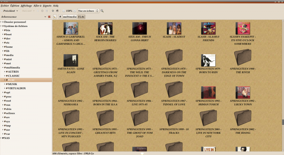Select Springsteen 1982 Nebraska folder icon

(71, 89)
